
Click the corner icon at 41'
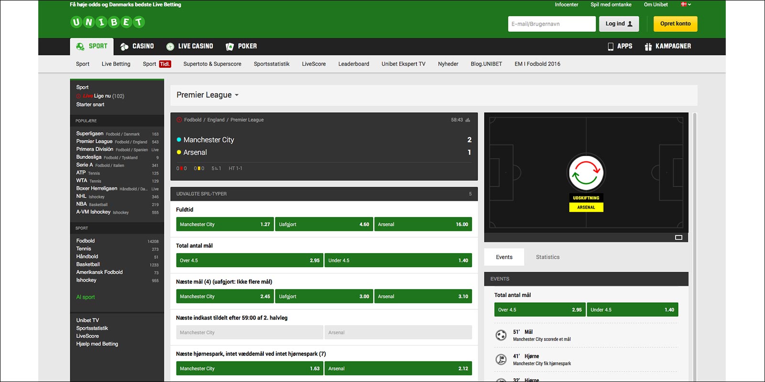(501, 360)
